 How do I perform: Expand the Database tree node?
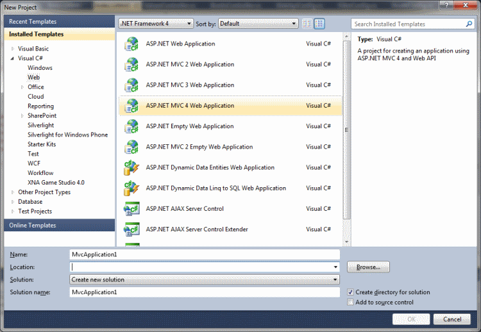pyautogui.click(x=13, y=202)
